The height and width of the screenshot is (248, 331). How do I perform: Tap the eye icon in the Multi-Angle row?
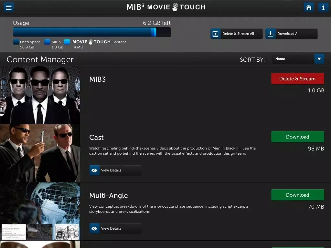click(94, 229)
